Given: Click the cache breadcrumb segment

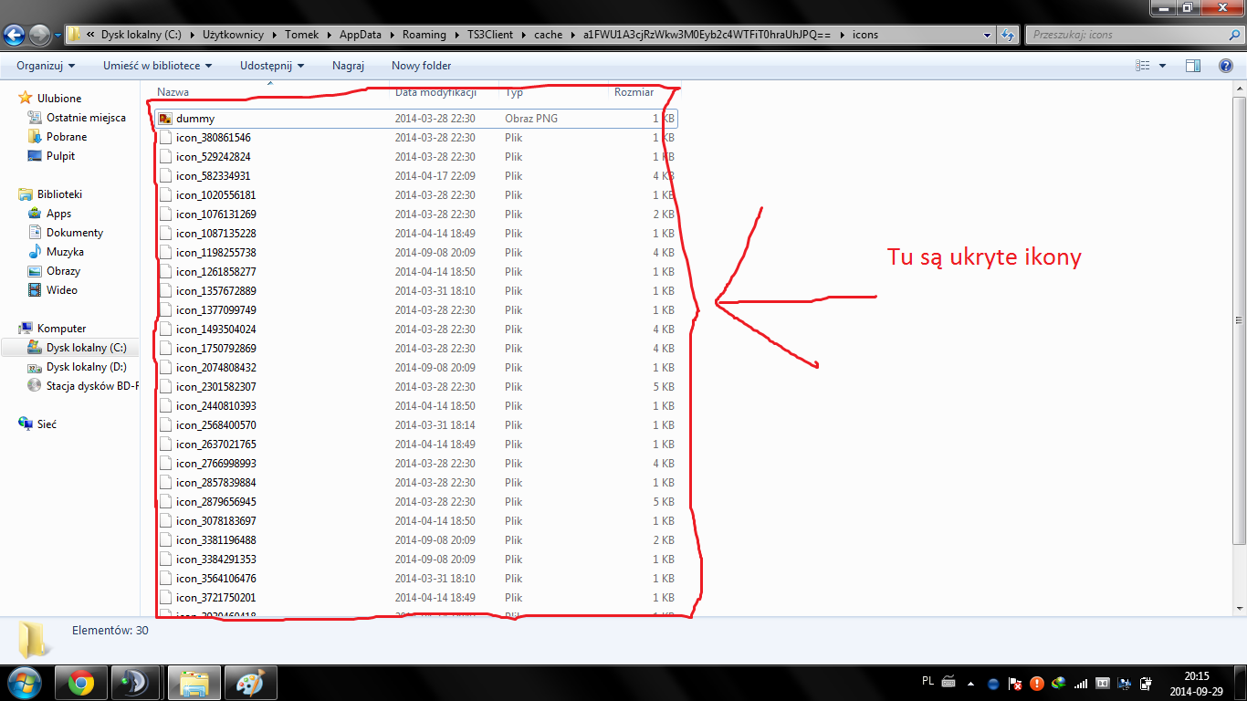Looking at the screenshot, I should 549,35.
